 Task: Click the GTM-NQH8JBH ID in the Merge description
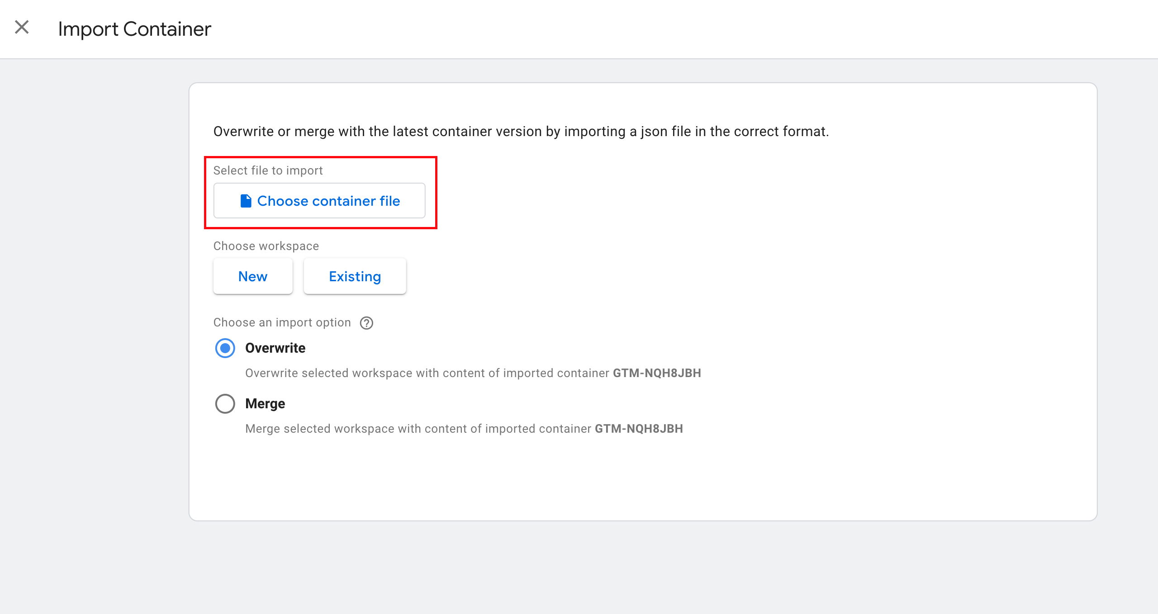pyautogui.click(x=639, y=429)
